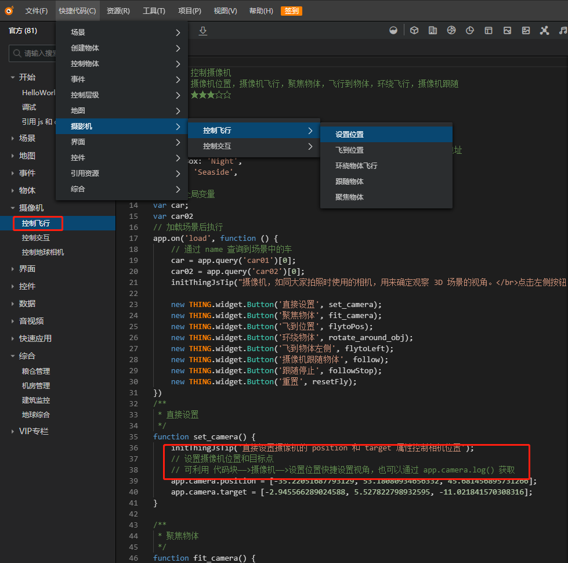The width and height of the screenshot is (568, 563).
Task: Open the buildings icon in toolbar
Action: [432, 30]
